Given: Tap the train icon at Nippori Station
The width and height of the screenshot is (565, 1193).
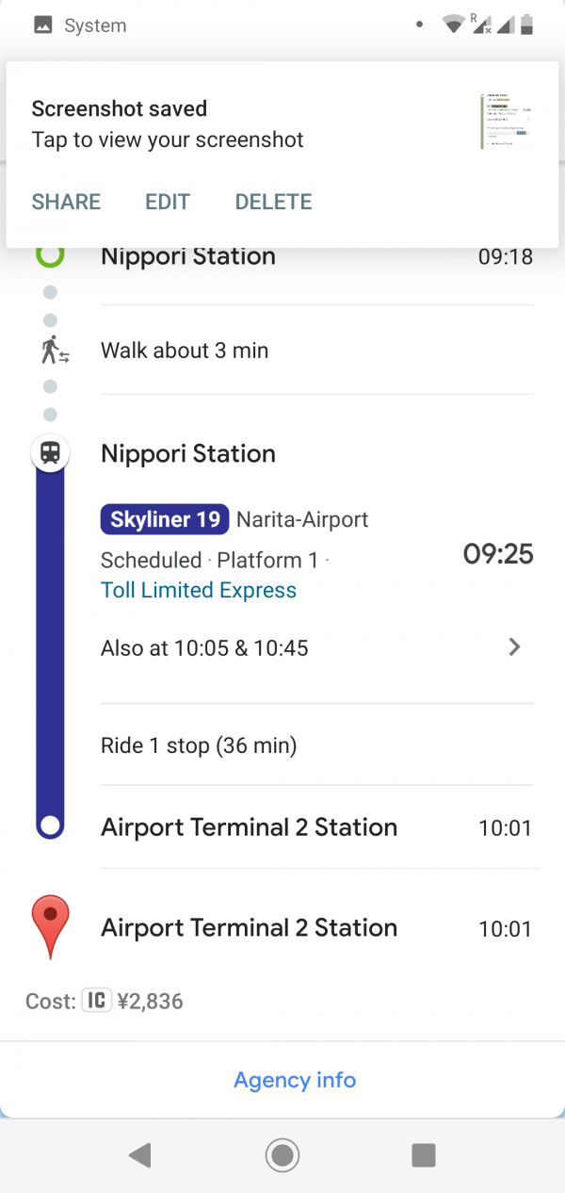Looking at the screenshot, I should point(51,453).
